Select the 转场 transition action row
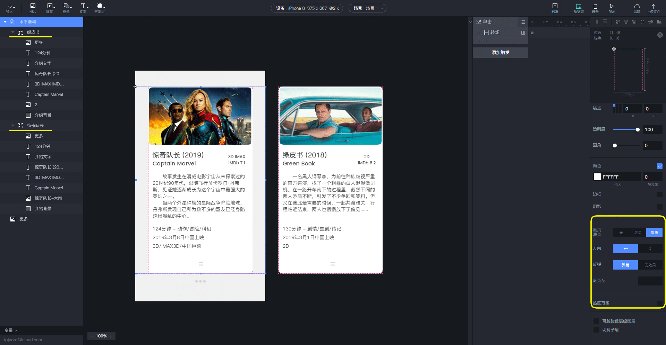 coord(501,33)
